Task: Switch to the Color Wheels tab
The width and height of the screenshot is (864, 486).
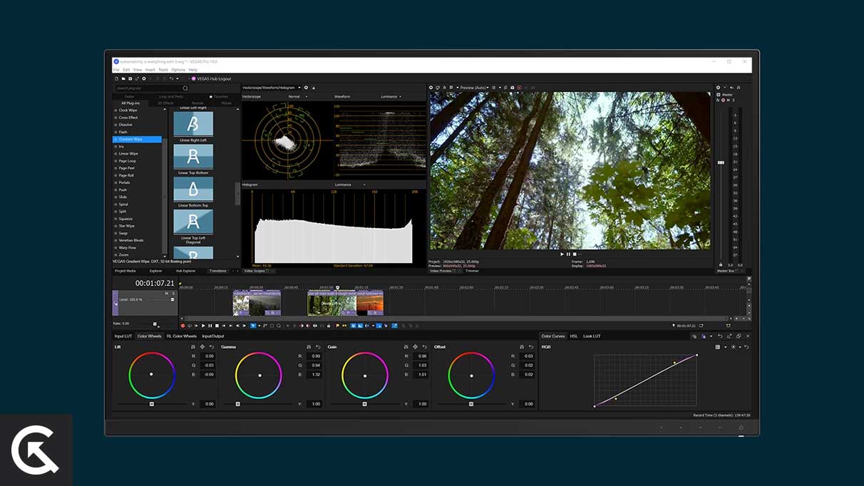Action: (x=150, y=336)
